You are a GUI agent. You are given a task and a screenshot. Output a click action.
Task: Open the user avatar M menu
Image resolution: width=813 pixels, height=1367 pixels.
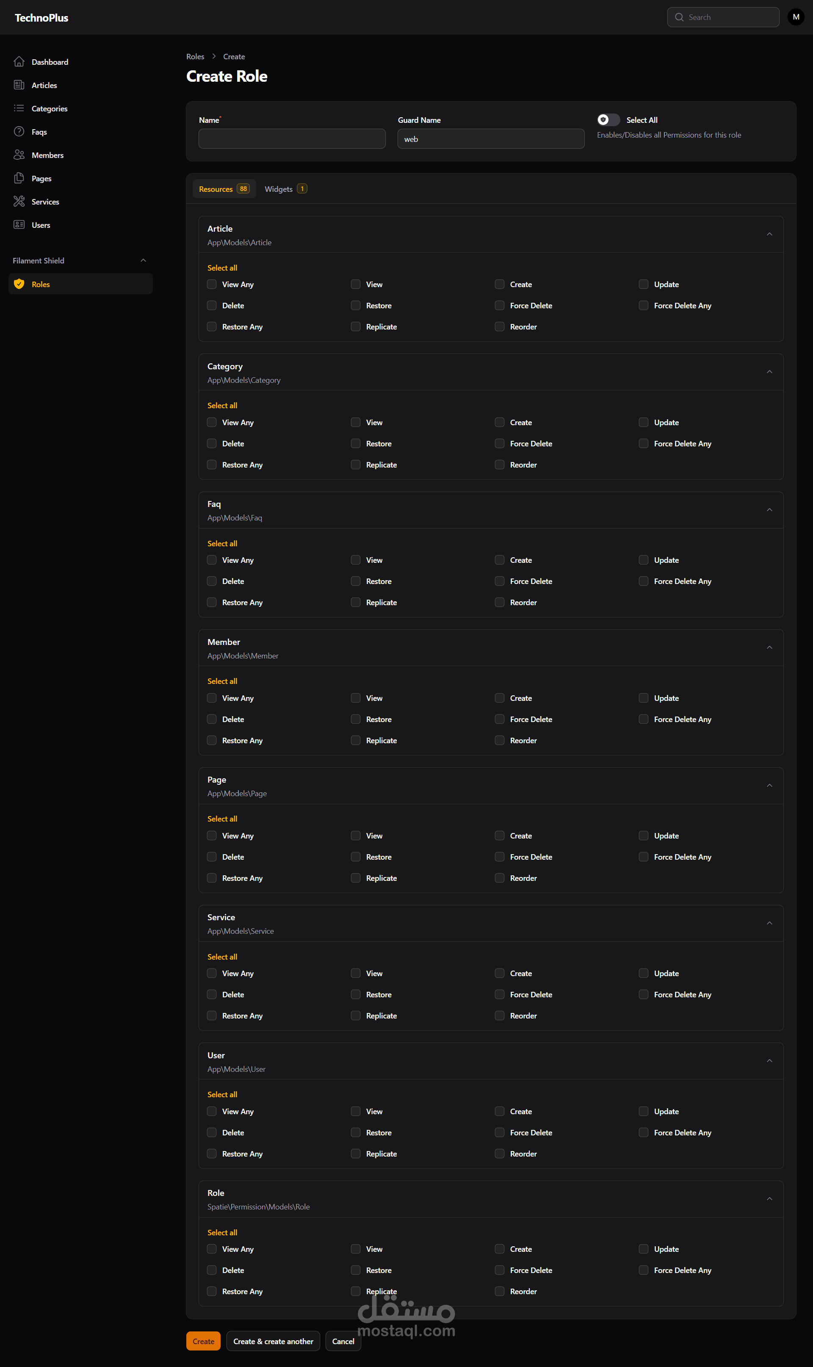click(x=796, y=17)
